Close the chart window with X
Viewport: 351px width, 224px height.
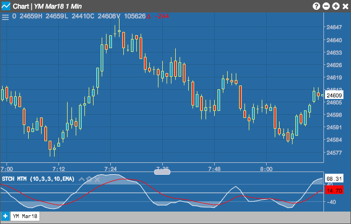pyautogui.click(x=346, y=6)
